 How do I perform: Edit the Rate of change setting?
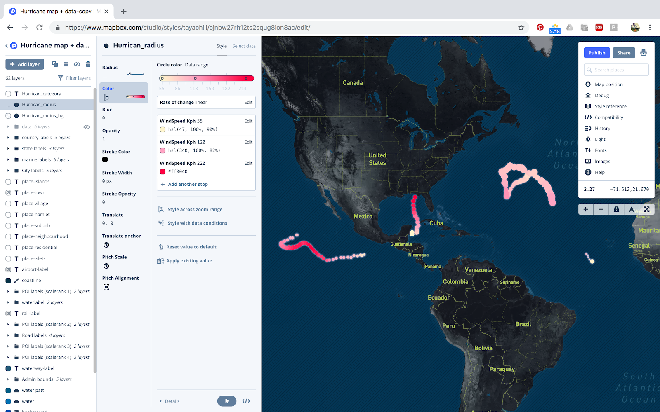248,103
